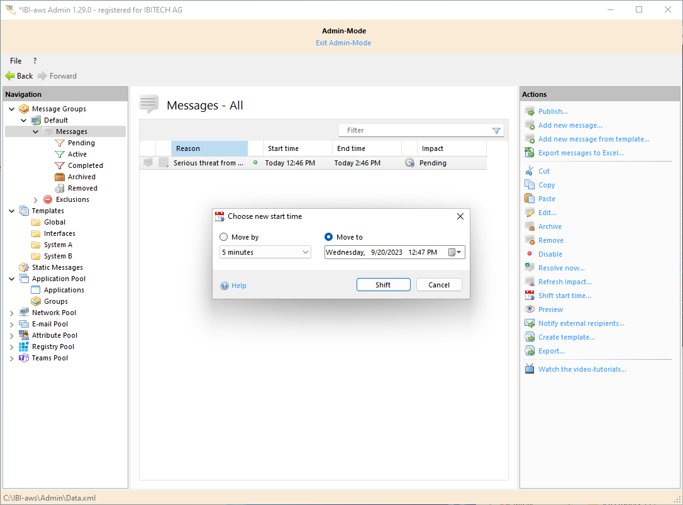Expand the Network Pool tree node
Viewport: 683px width, 505px height.
point(12,313)
